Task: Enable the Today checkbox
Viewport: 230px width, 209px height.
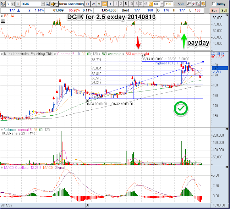Action: (x=214, y=4)
